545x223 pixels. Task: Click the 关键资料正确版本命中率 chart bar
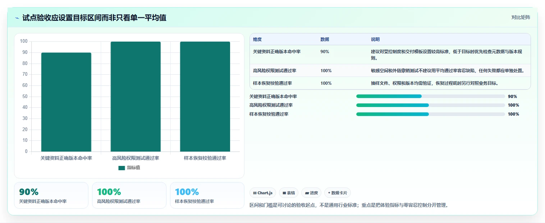(66, 102)
